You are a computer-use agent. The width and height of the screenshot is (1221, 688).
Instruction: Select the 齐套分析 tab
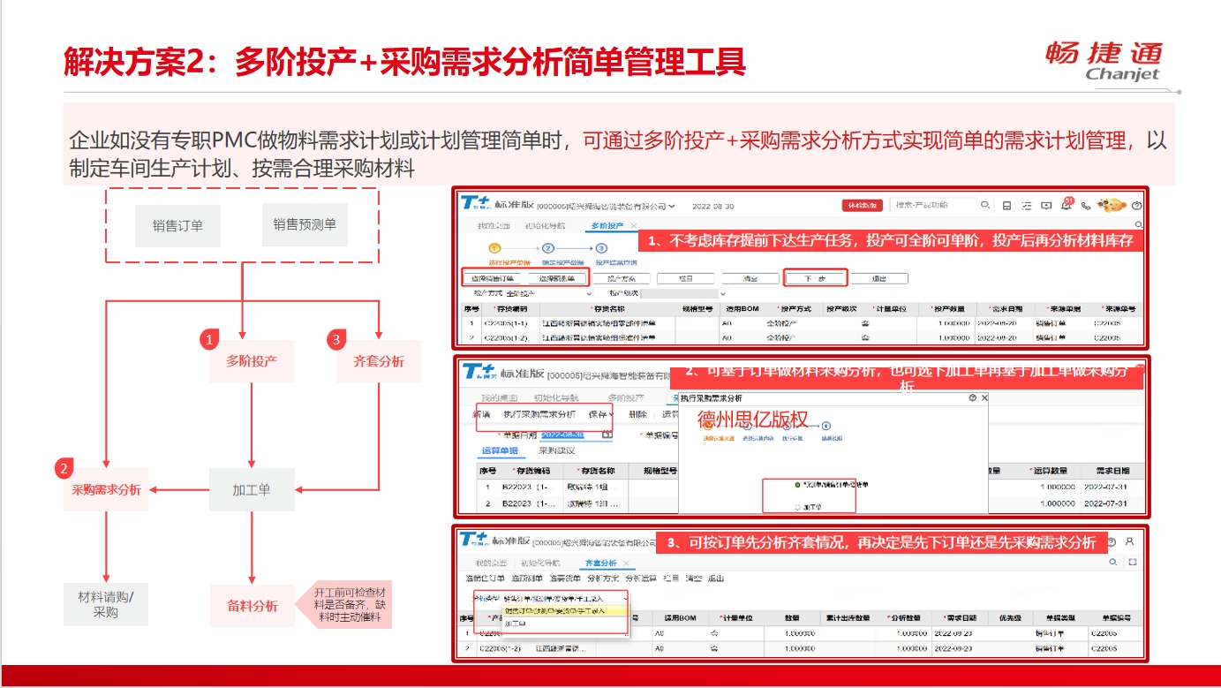pyautogui.click(x=601, y=563)
